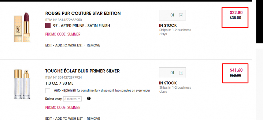Click the 97 After Prune color swatch
Screen dimensions: 263x120
tap(48, 26)
